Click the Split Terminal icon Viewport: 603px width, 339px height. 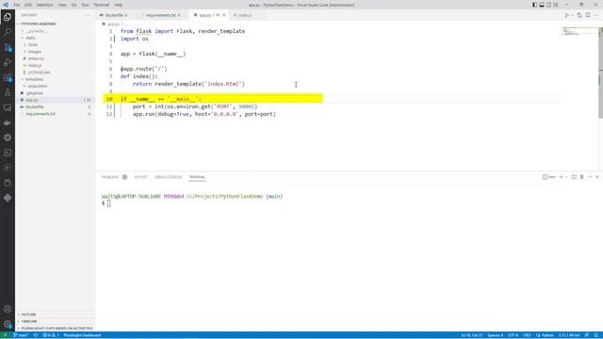[x=574, y=177]
